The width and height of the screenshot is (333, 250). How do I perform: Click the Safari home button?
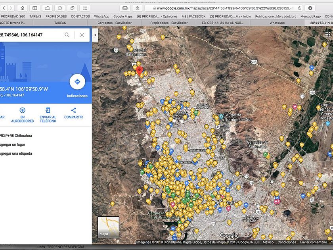coord(22,8)
